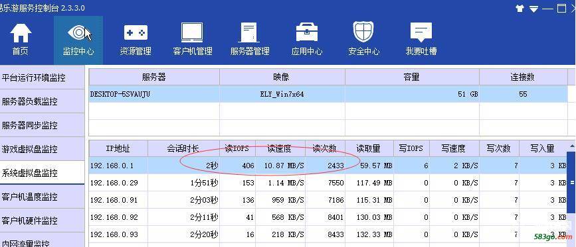Screen dimensions: 576x247
Task: Click read speed 959 KB/S
Action: coord(288,200)
